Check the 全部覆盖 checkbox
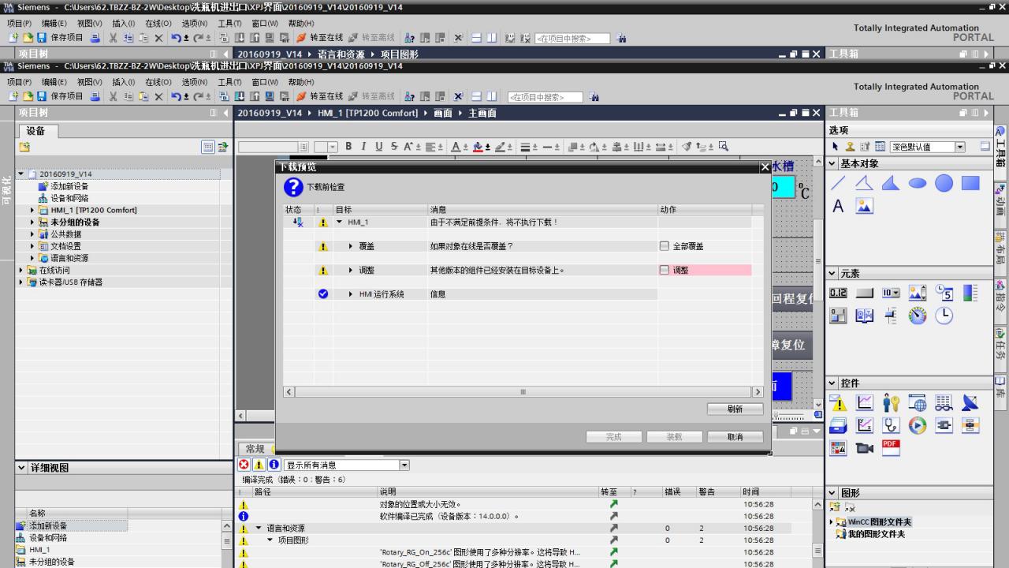Viewport: 1009px width, 568px height. coord(665,246)
